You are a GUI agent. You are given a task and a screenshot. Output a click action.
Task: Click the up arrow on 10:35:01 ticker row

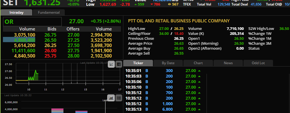coord(199,71)
